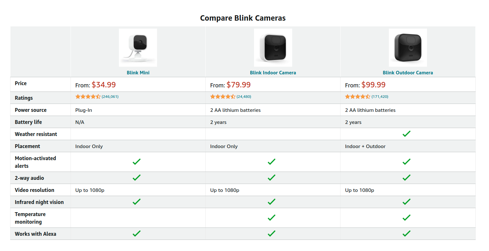Click the Blink Outdoor Camera star rating
Screen dimensions: 489x251
click(x=357, y=97)
